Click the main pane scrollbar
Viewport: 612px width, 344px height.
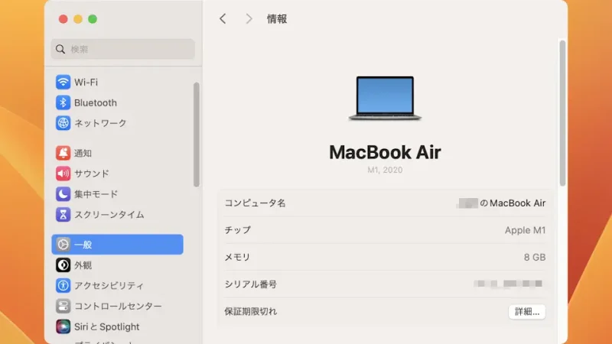click(x=562, y=113)
